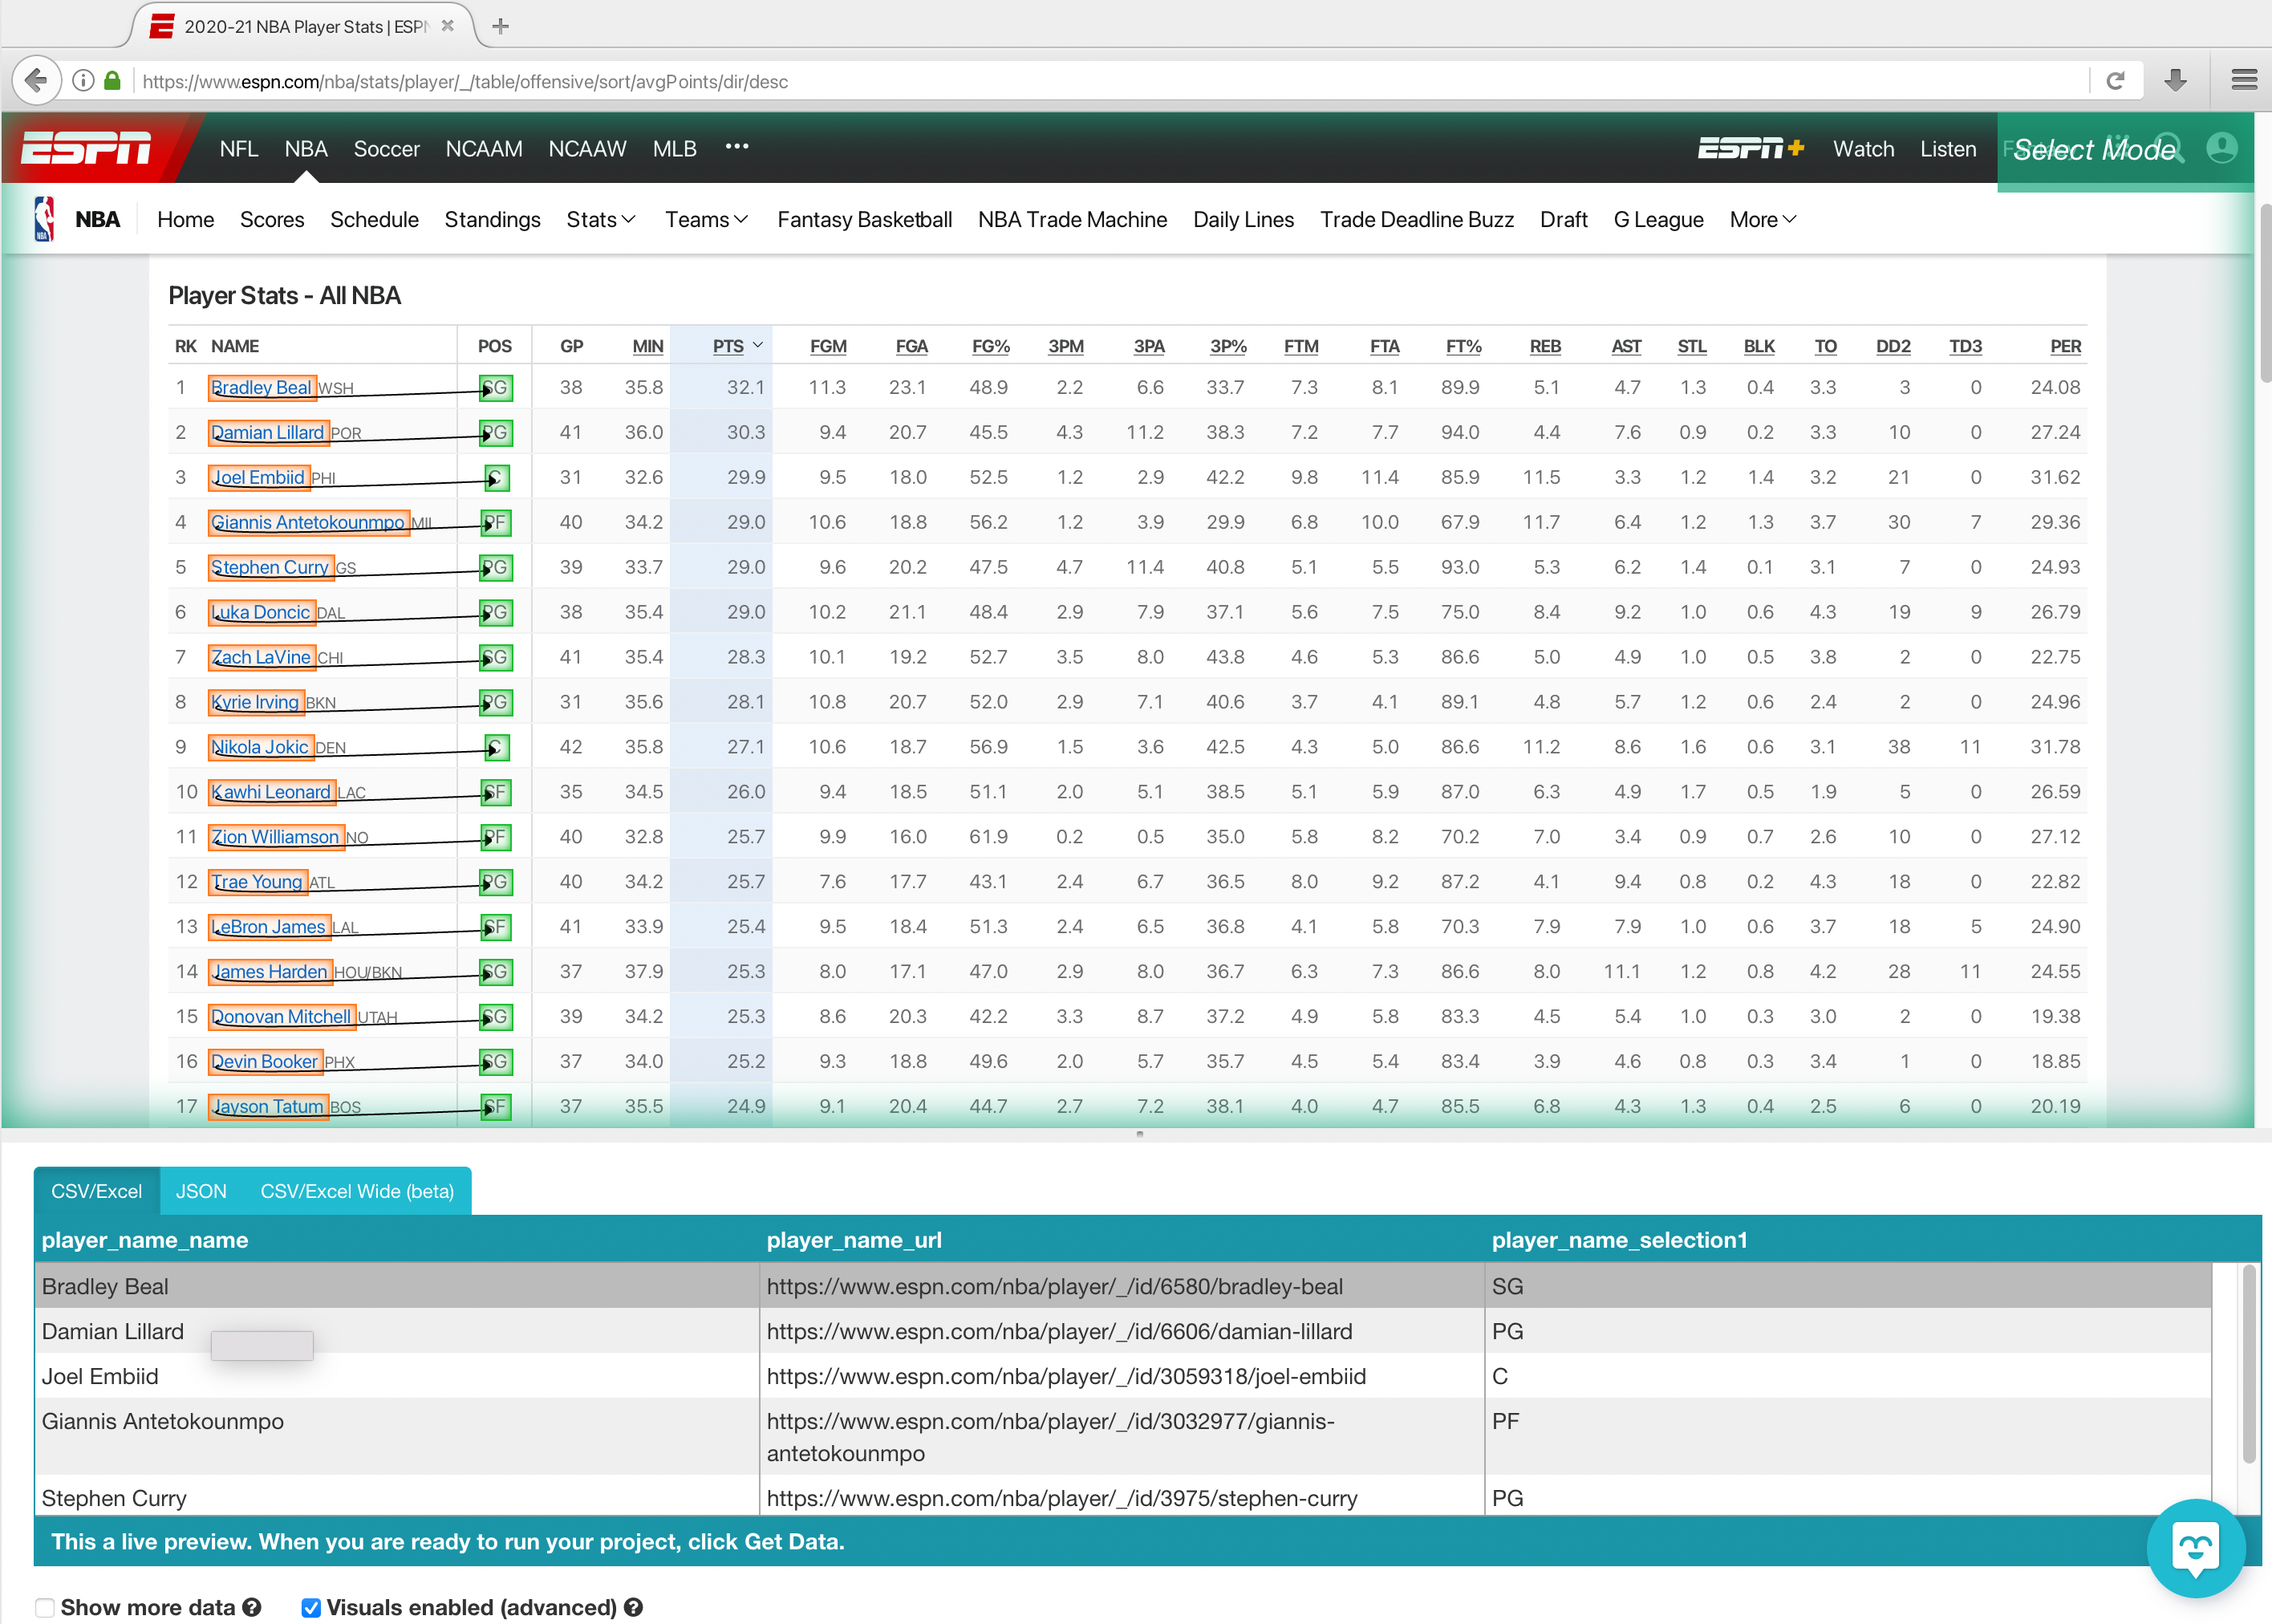
Task: Open the ESPN+ logo link
Action: point(1751,149)
